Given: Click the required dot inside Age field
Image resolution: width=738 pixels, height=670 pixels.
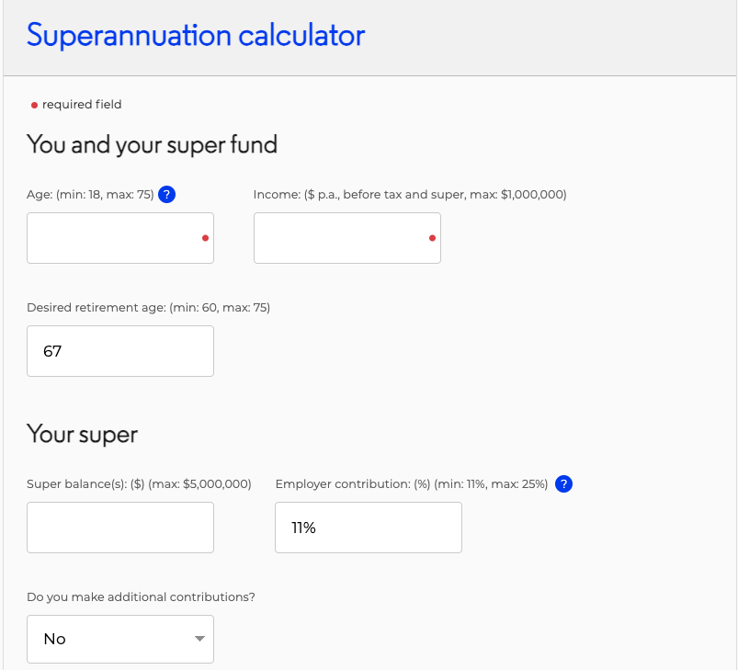Looking at the screenshot, I should click(204, 239).
